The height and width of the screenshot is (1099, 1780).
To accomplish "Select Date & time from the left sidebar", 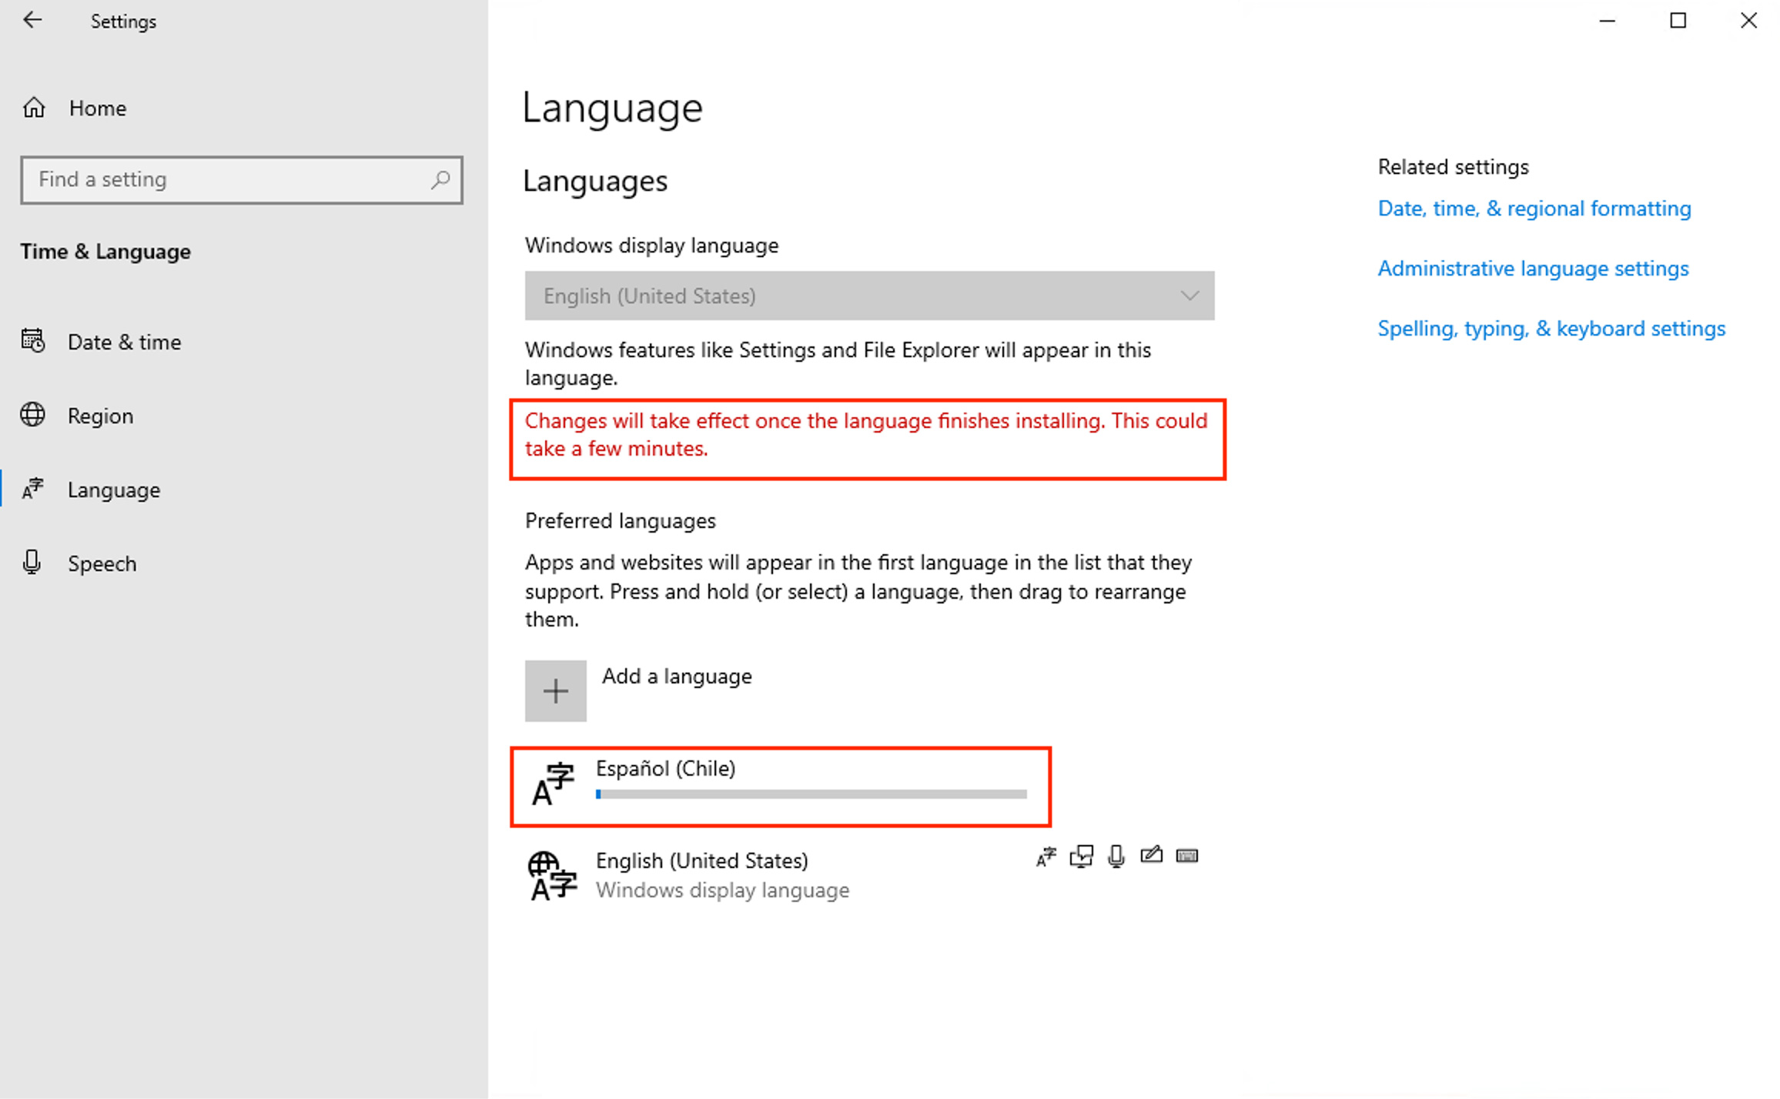I will (x=125, y=342).
